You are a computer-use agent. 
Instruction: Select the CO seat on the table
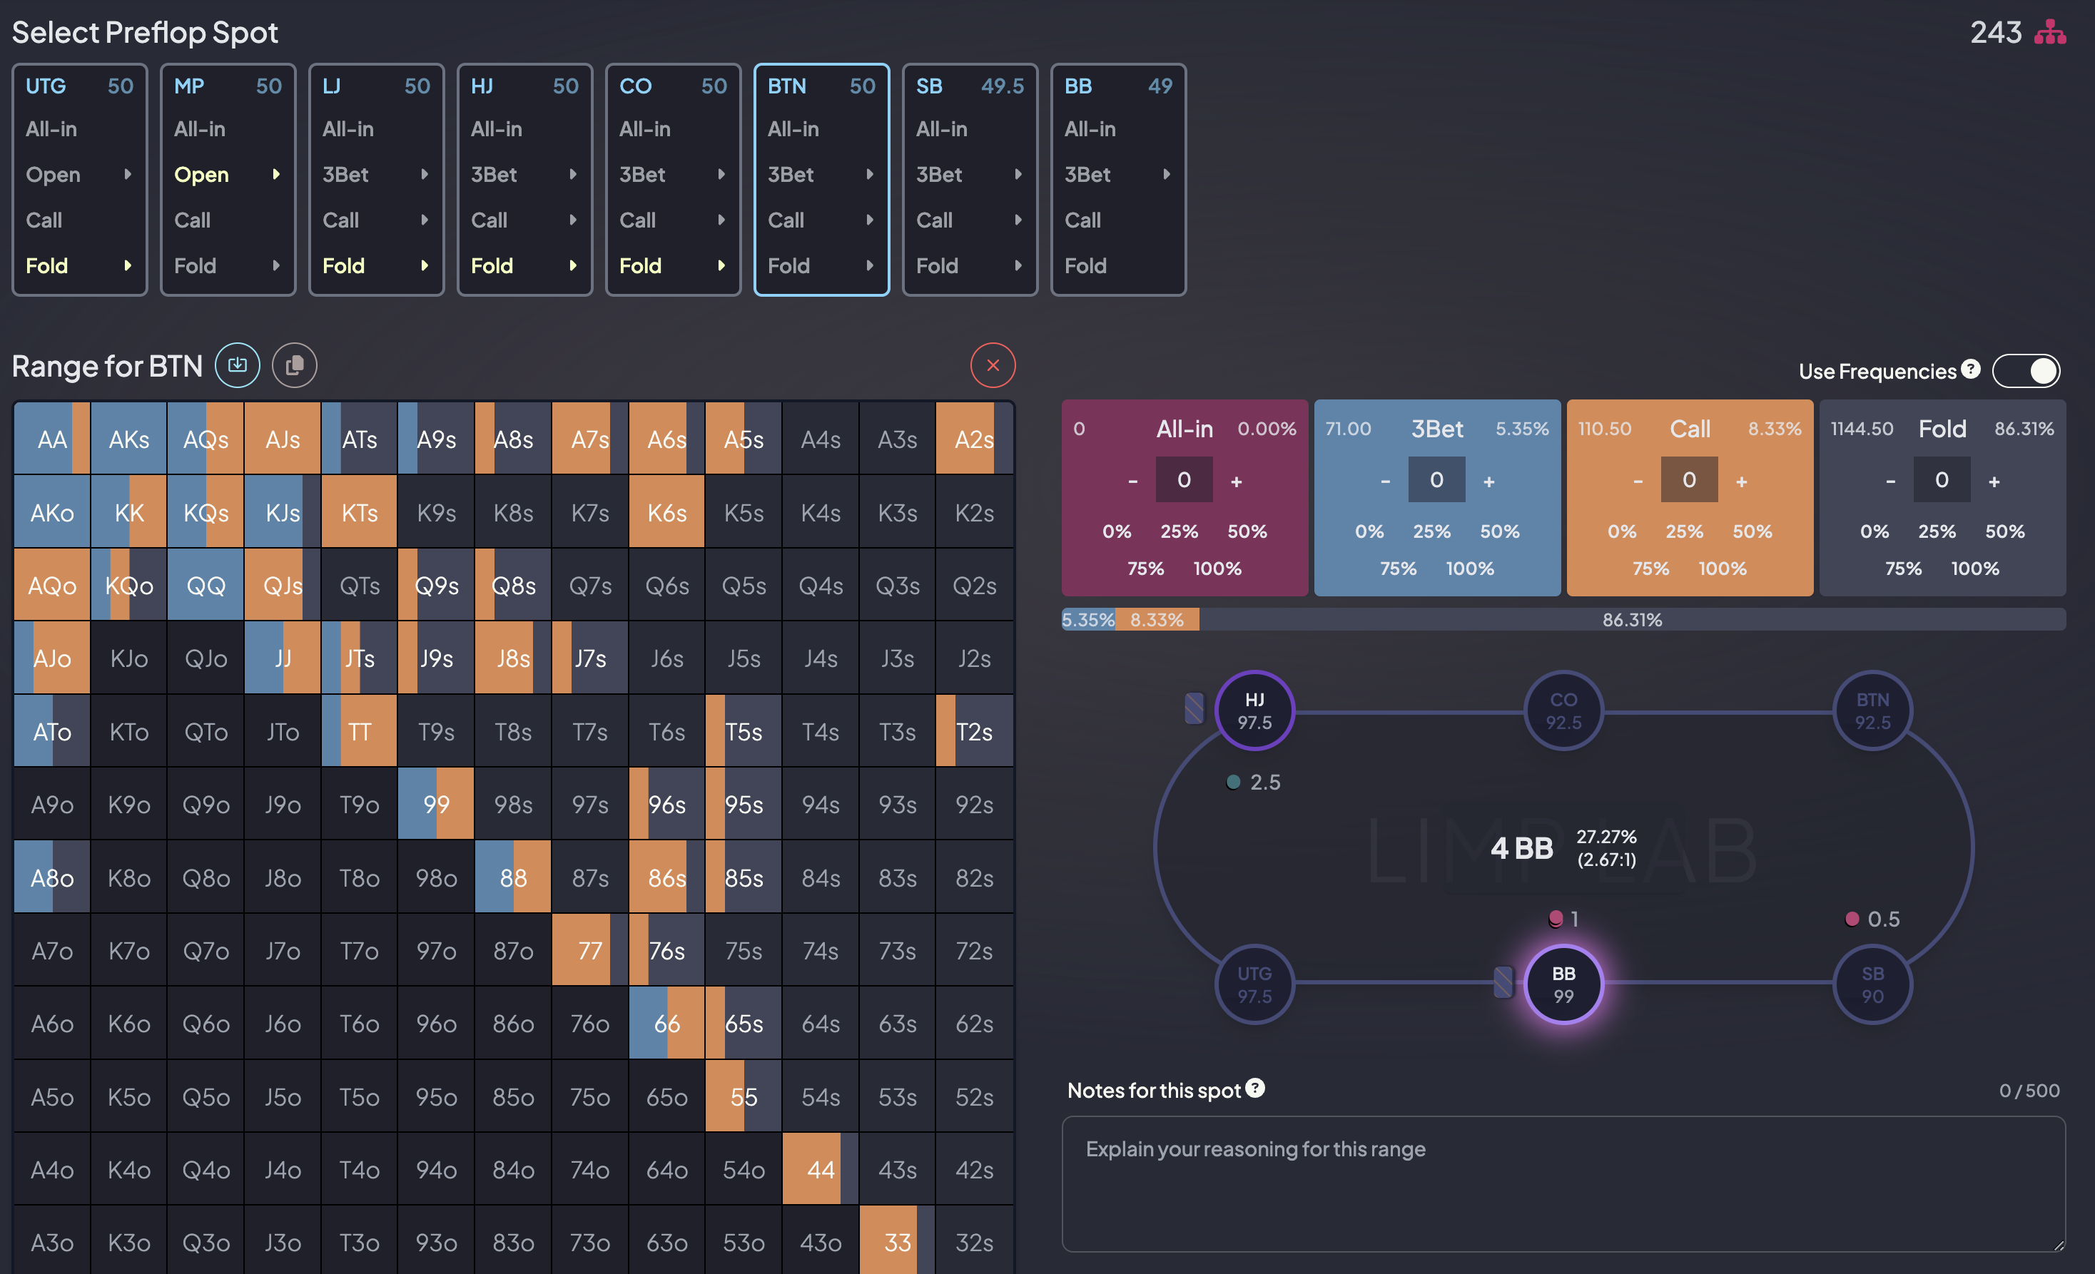tap(1563, 710)
